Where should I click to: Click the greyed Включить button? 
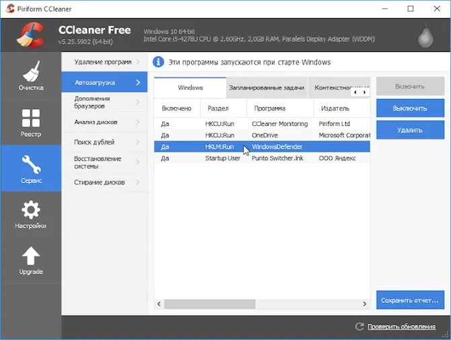click(410, 86)
